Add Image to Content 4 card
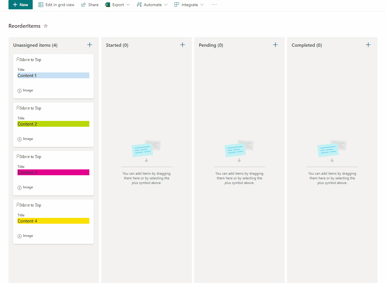The image size is (386, 283). point(25,236)
